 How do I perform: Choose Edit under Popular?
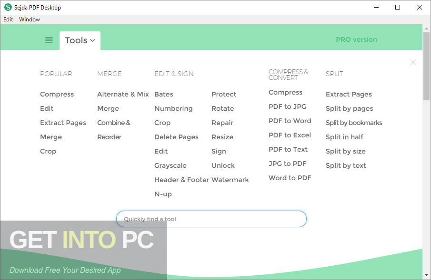(47, 108)
